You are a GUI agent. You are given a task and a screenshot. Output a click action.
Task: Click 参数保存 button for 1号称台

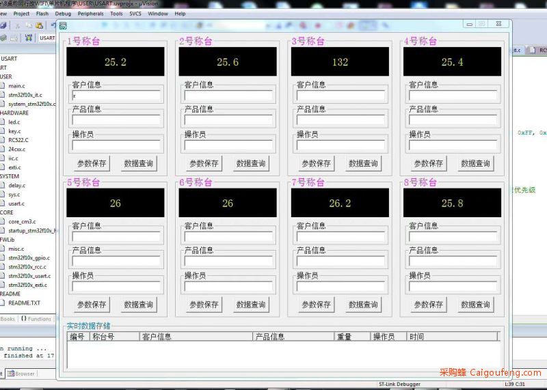pos(92,163)
